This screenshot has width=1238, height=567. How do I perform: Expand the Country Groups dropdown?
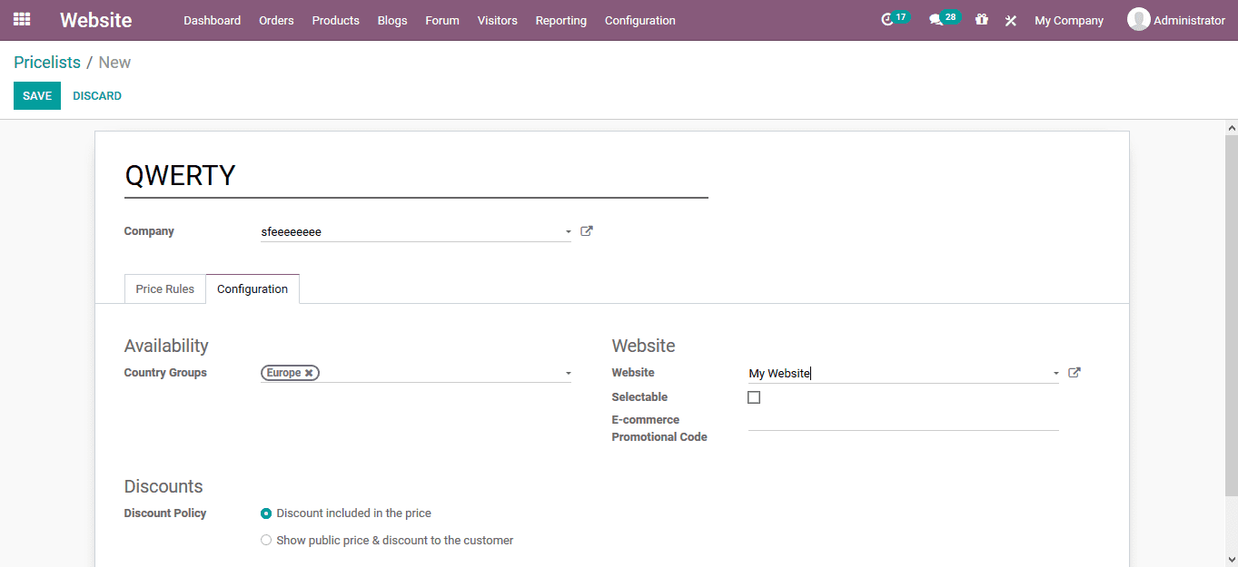point(568,372)
